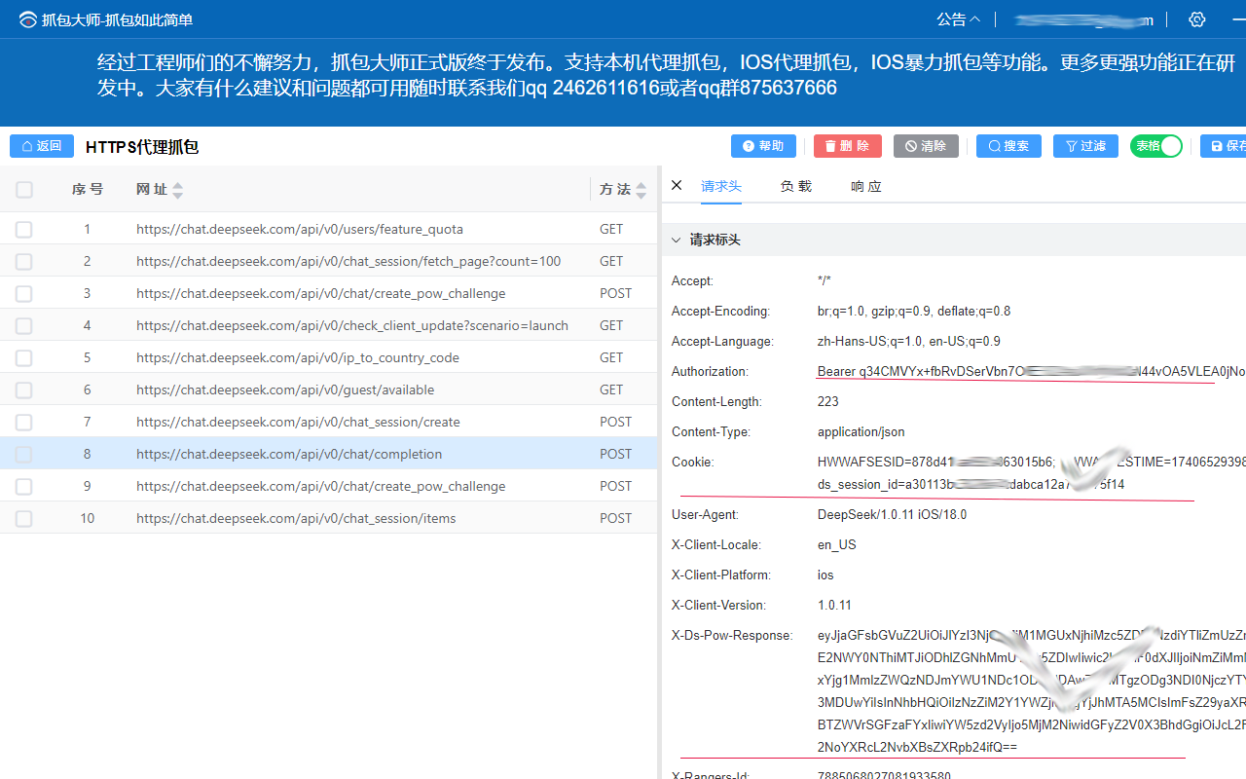Check the checkbox for row 6 guest/available
The width and height of the screenshot is (1246, 779).
tap(24, 390)
